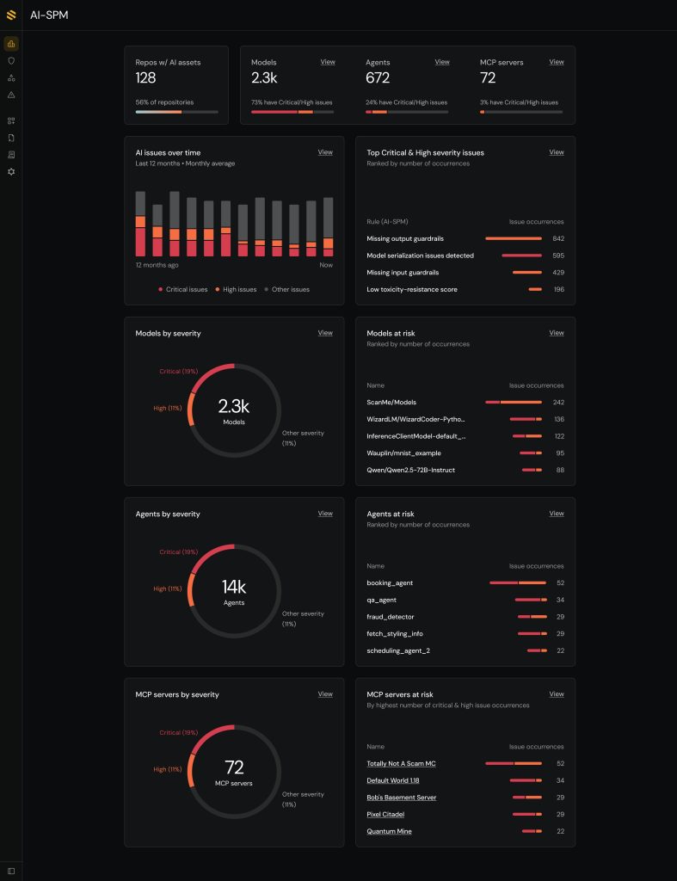677x881 pixels.
Task: Open View link for AI issues over time
Action: tap(325, 152)
